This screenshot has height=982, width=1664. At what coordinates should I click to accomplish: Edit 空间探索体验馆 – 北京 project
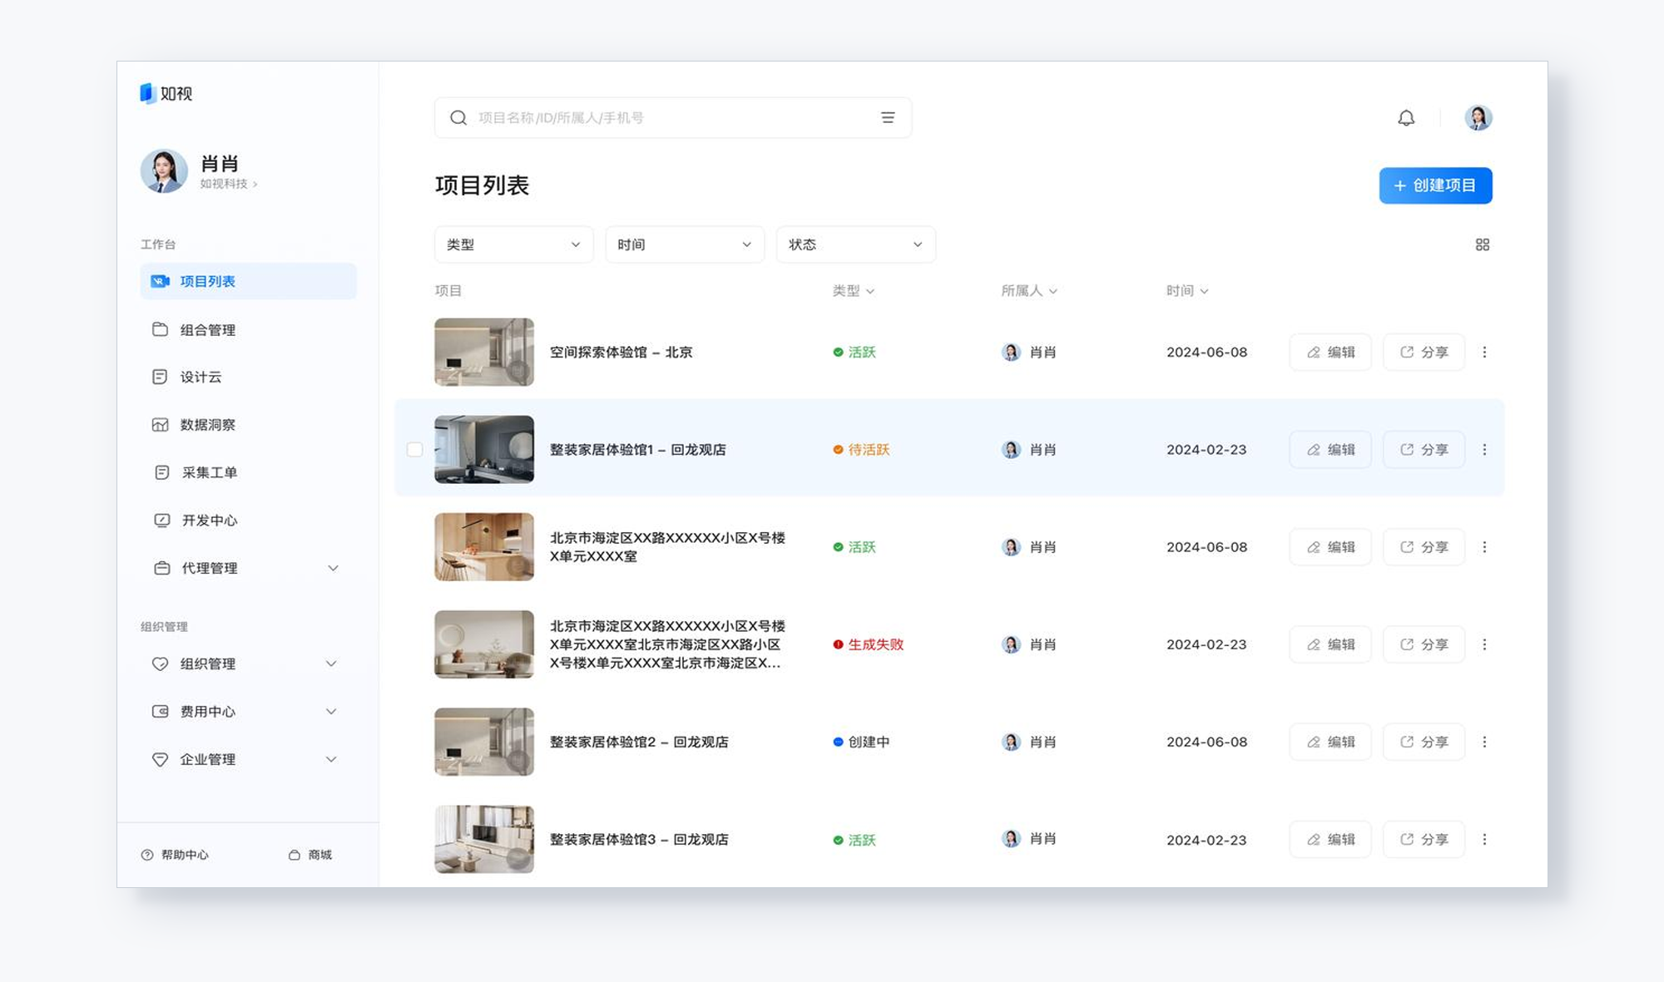(1330, 353)
